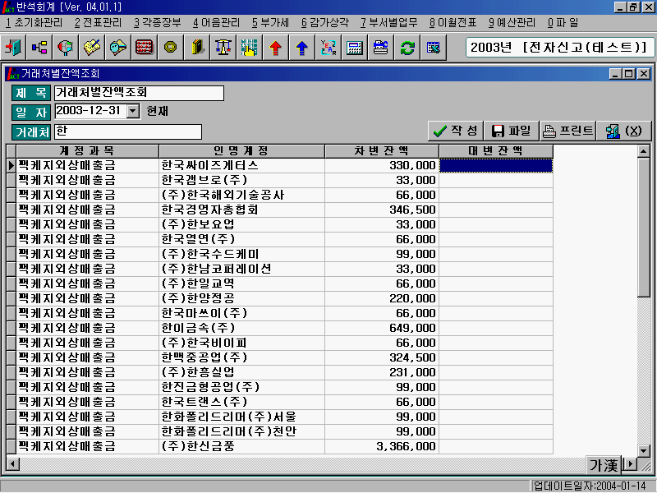Click the vertical scrollbar down arrow
657x493 pixels.
pyautogui.click(x=644, y=450)
